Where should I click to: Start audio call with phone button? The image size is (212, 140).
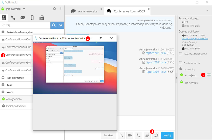(138, 135)
